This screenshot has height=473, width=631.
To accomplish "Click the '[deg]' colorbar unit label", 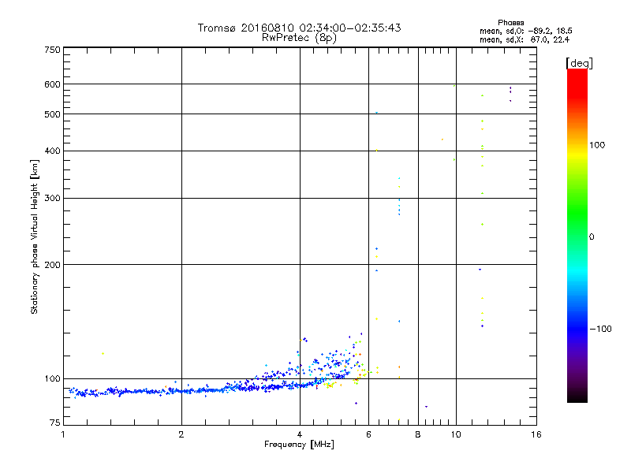I will tap(579, 63).
